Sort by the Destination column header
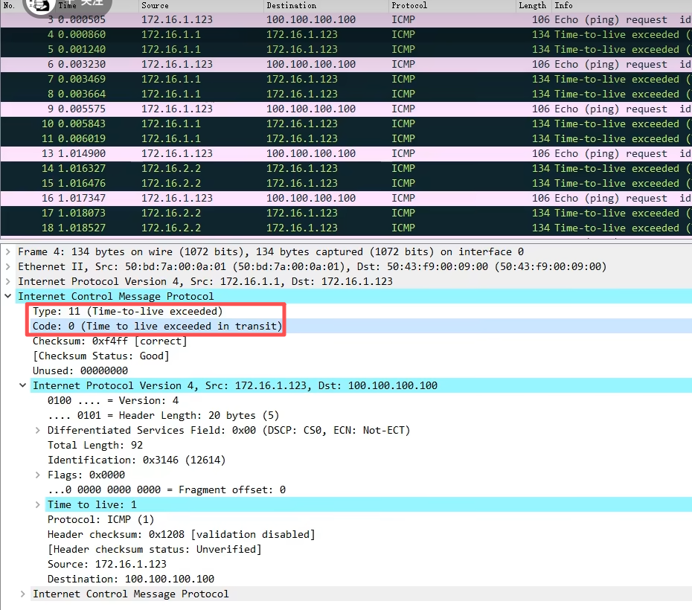This screenshot has height=610, width=692. click(291, 5)
